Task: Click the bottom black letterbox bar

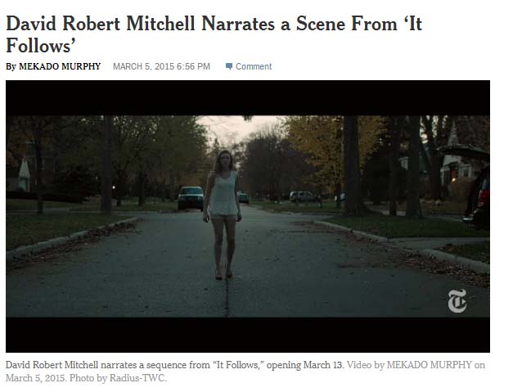Action: point(248,335)
